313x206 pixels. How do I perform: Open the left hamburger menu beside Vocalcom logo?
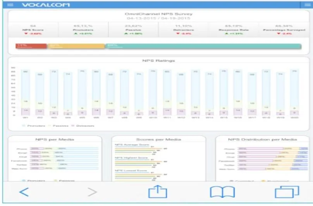10,5
